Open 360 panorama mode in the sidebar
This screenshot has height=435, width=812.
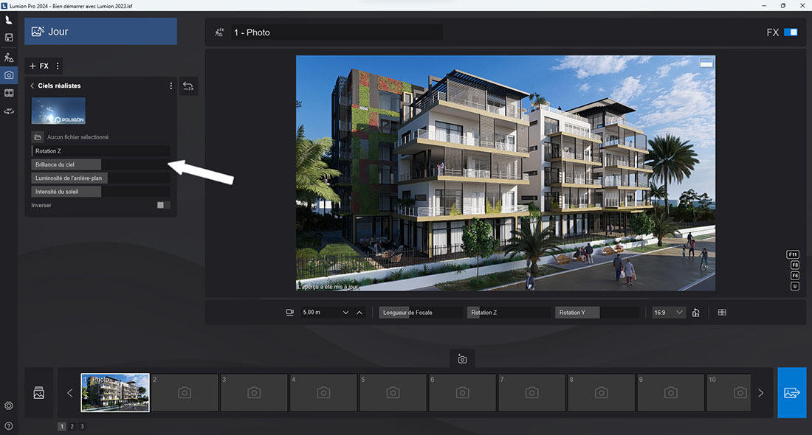pos(9,111)
